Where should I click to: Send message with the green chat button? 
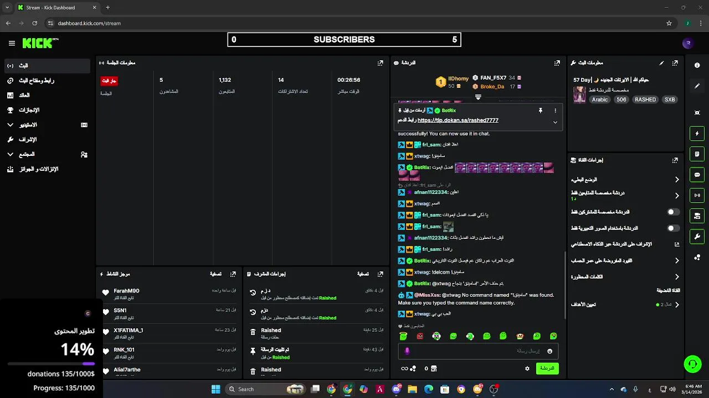(547, 368)
